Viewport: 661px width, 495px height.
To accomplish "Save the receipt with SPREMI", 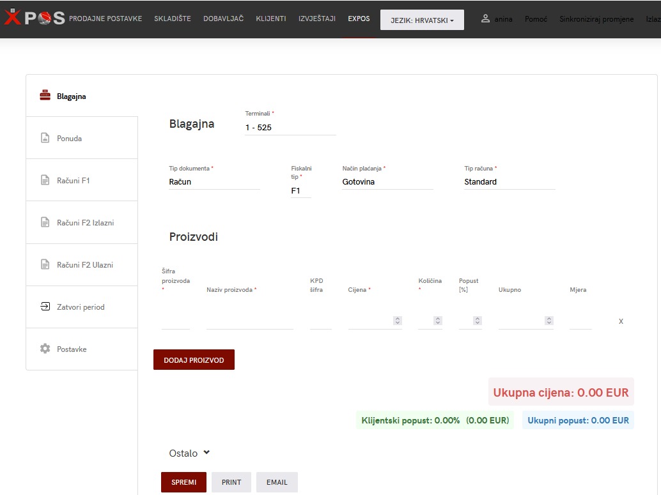I will [183, 482].
